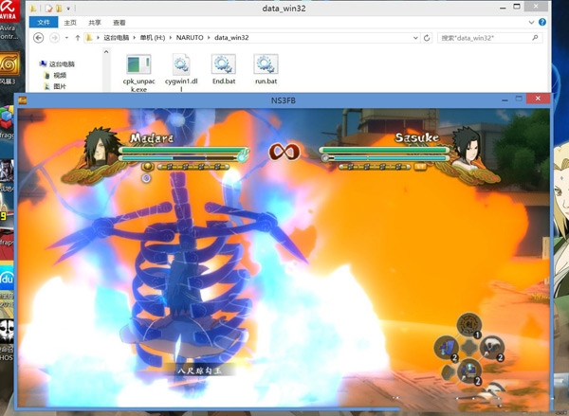Open quick access toolbar customize dropdown
The height and width of the screenshot is (416, 569).
pyautogui.click(x=68, y=8)
